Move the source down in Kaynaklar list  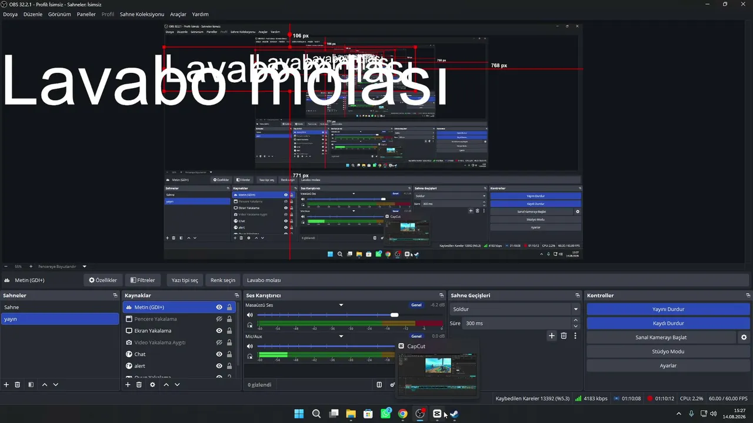(177, 385)
